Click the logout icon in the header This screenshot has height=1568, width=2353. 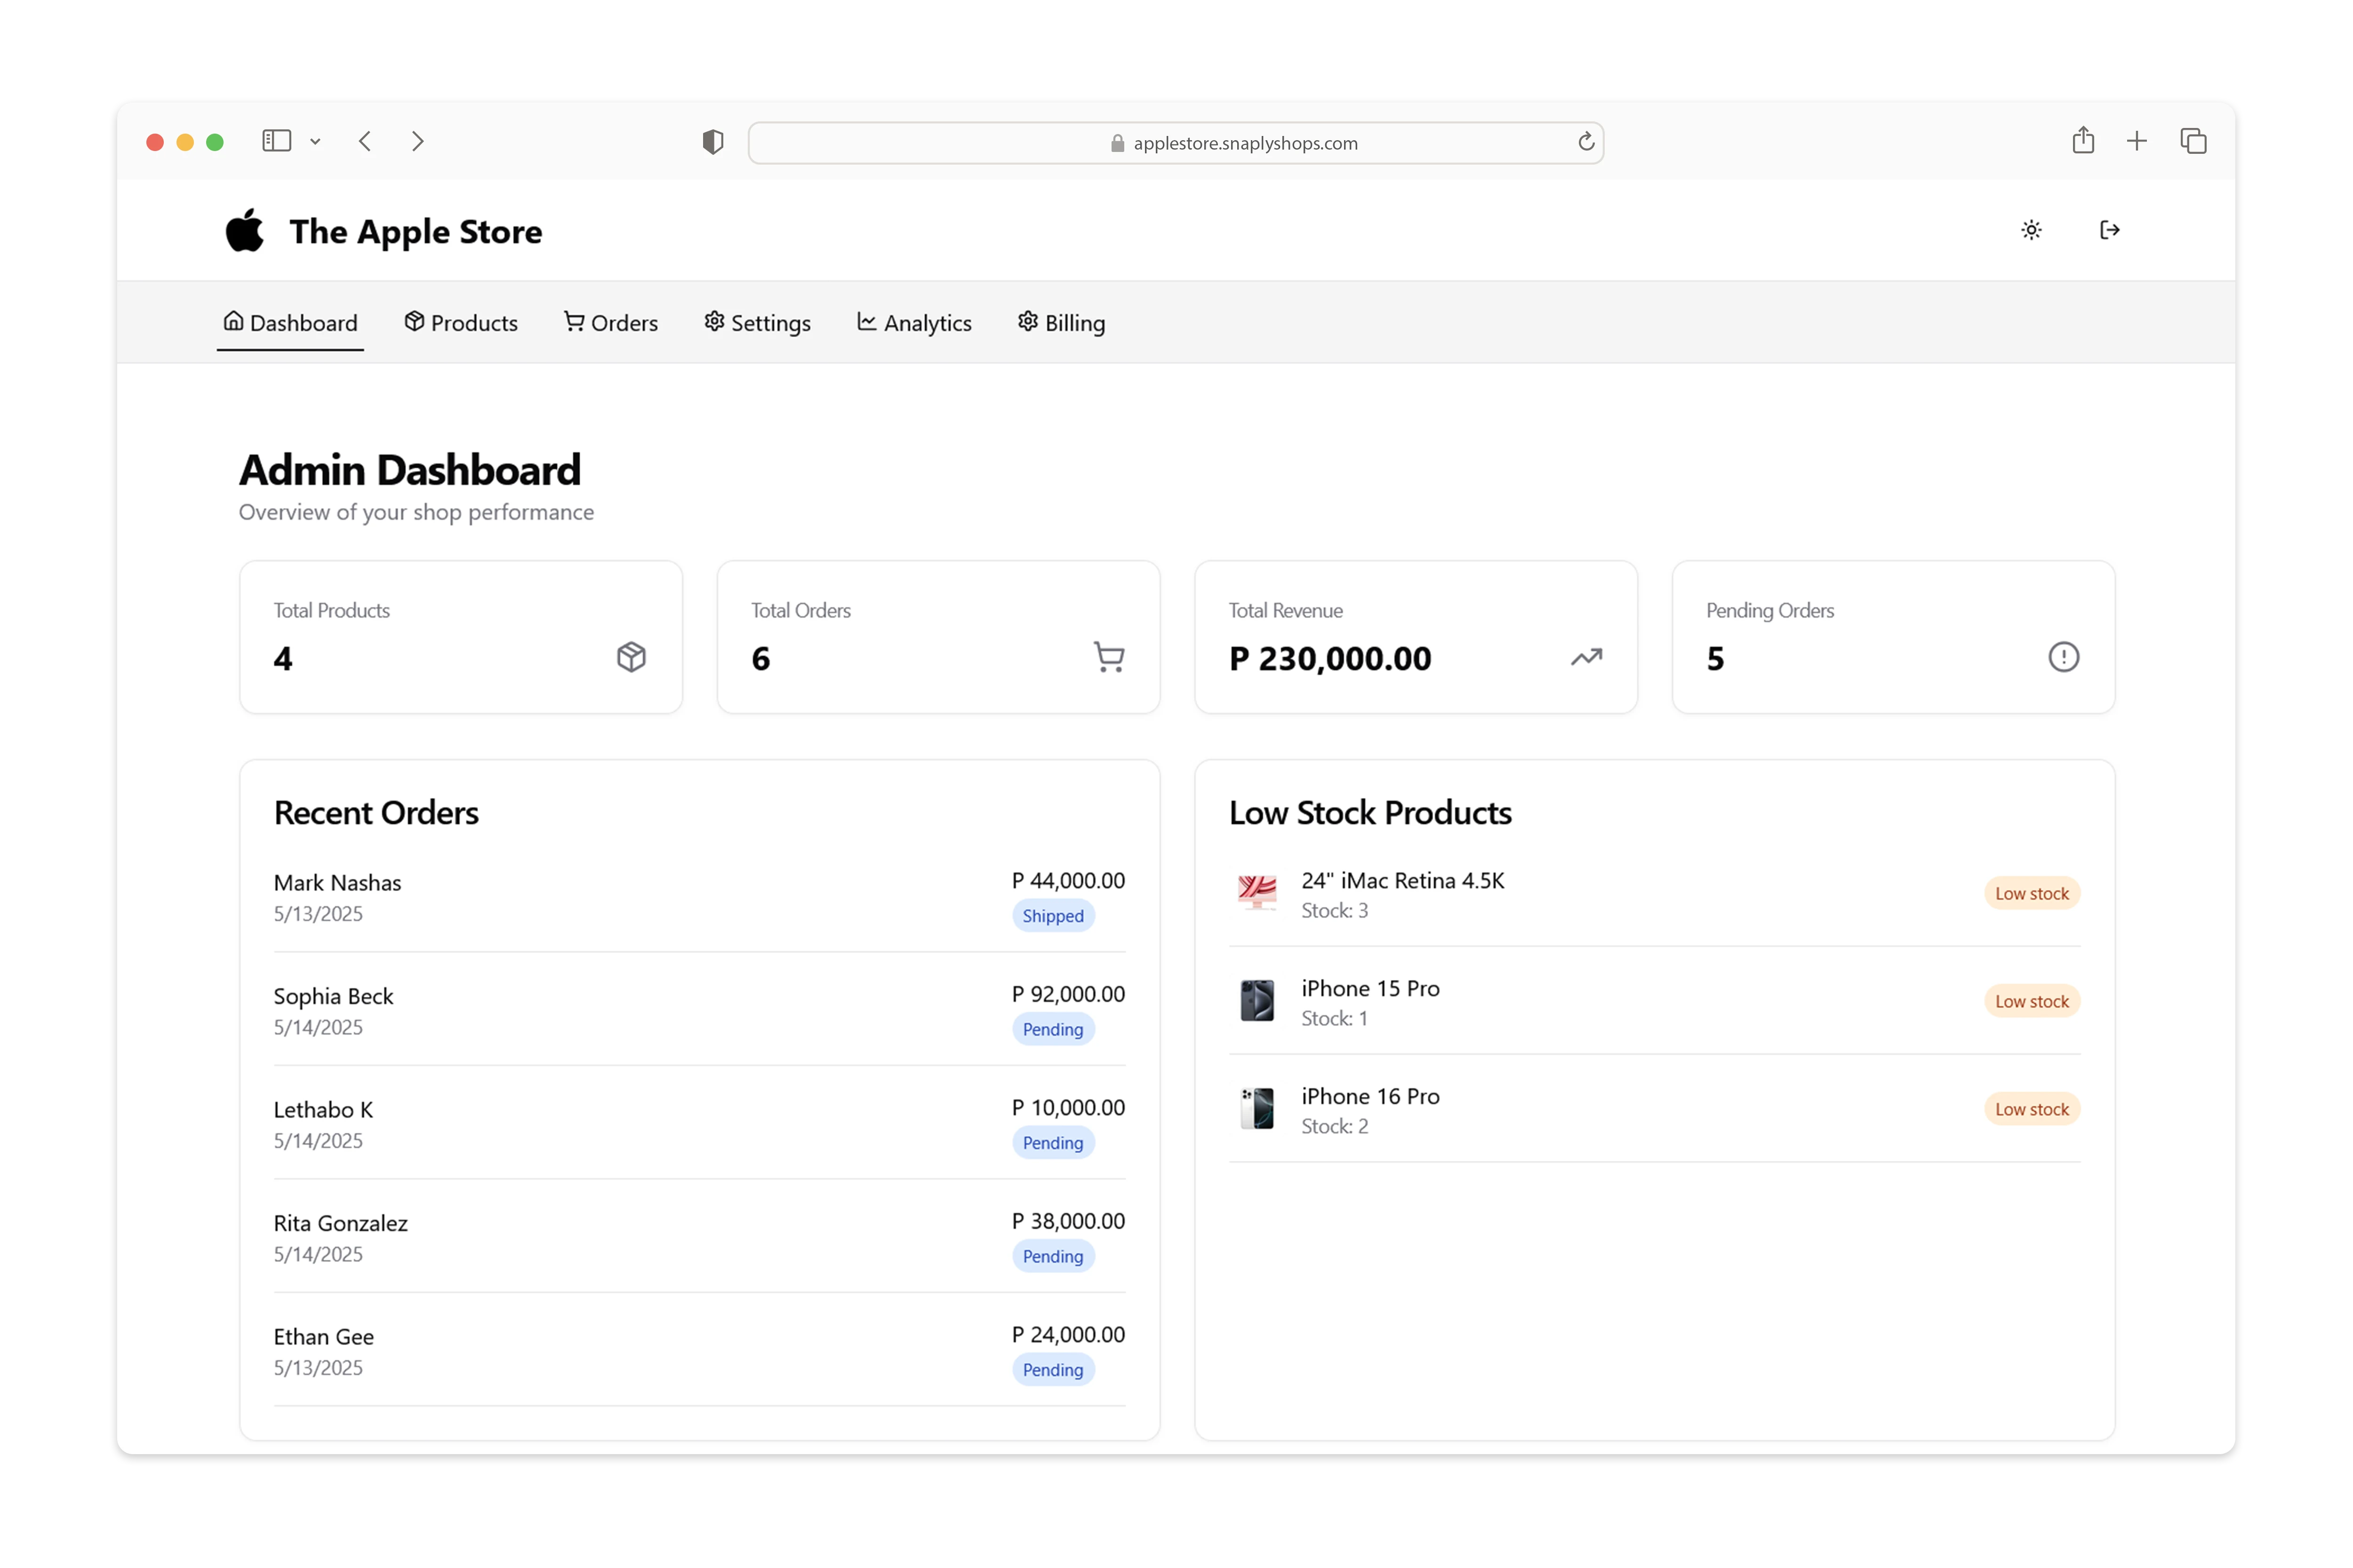tap(2110, 230)
